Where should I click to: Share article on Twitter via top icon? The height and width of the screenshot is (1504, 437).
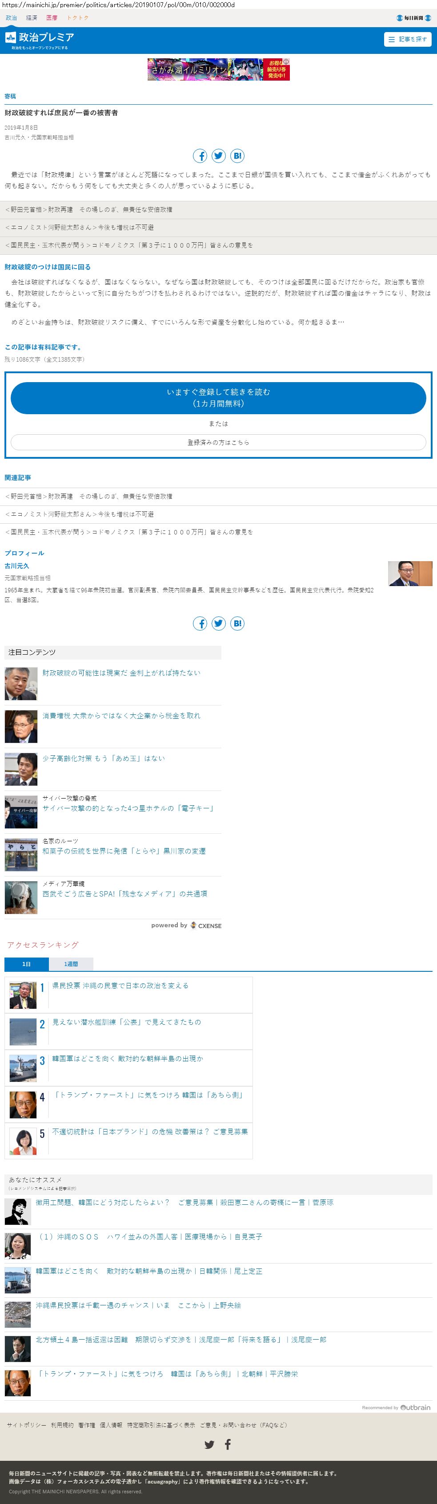[219, 156]
